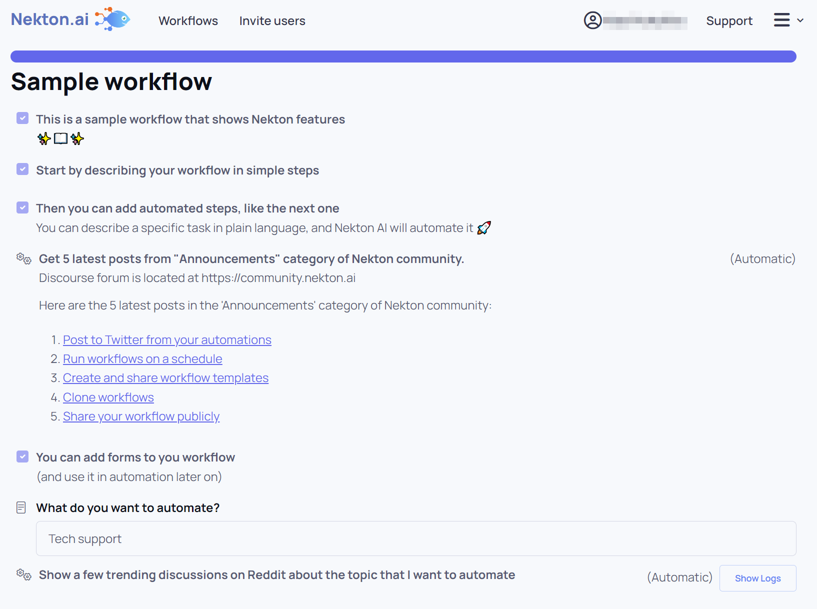Click the Nekton.ai fish logo
817x609 pixels.
(x=113, y=19)
